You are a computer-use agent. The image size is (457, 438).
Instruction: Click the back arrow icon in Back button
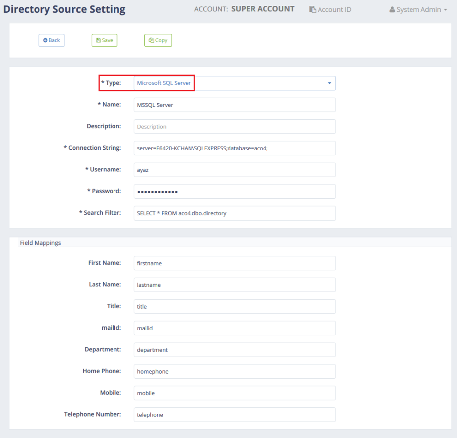click(x=45, y=40)
